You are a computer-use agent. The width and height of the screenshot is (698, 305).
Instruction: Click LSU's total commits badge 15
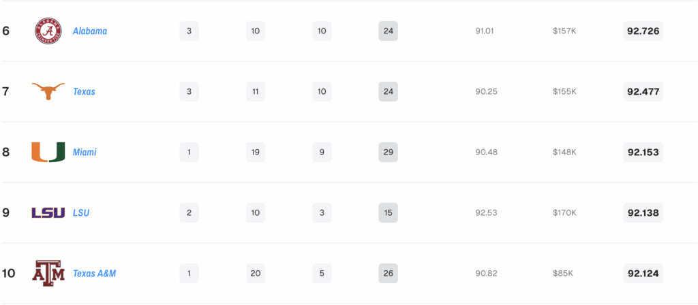click(388, 212)
